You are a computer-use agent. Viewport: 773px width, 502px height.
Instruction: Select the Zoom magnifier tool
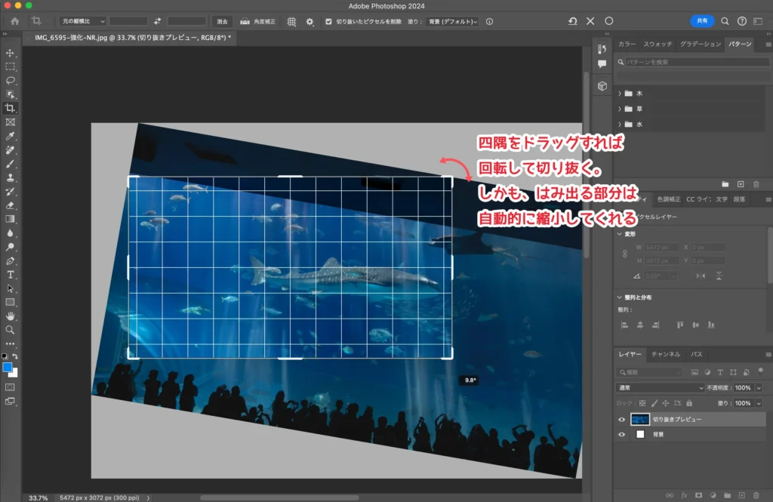tap(11, 330)
